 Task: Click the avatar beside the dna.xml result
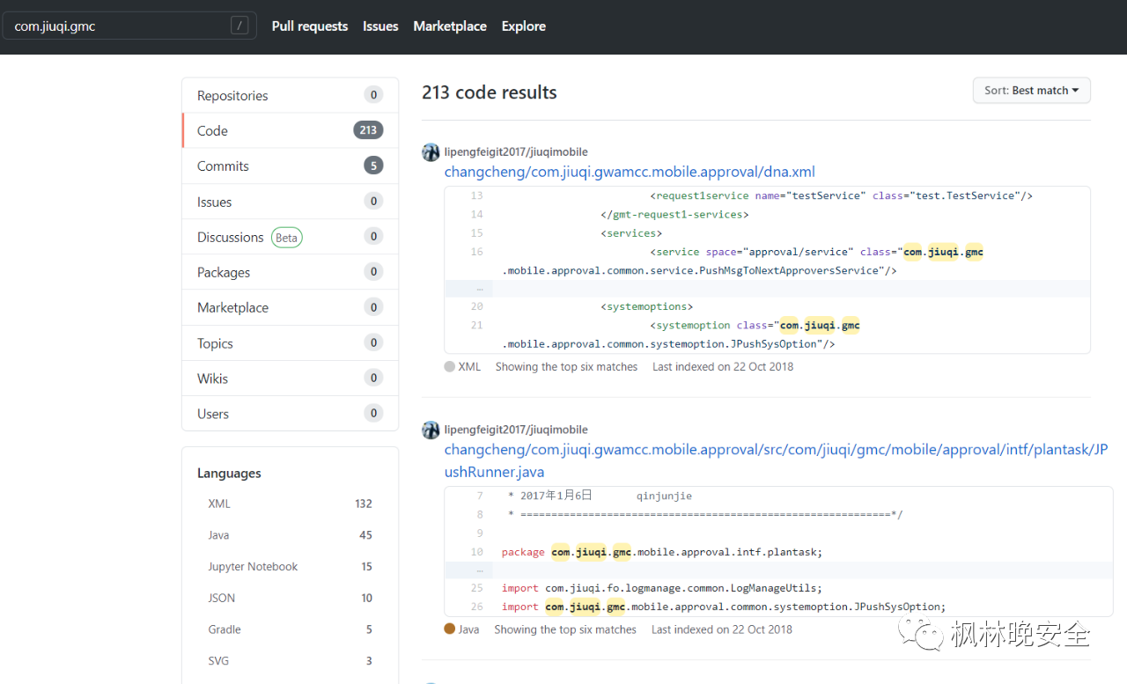[431, 152]
